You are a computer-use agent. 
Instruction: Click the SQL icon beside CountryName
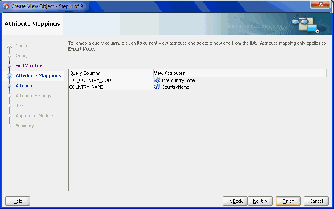157,87
